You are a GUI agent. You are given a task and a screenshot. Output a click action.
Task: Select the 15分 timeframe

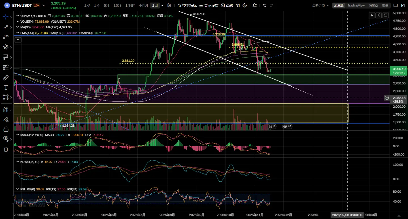pos(117,5)
